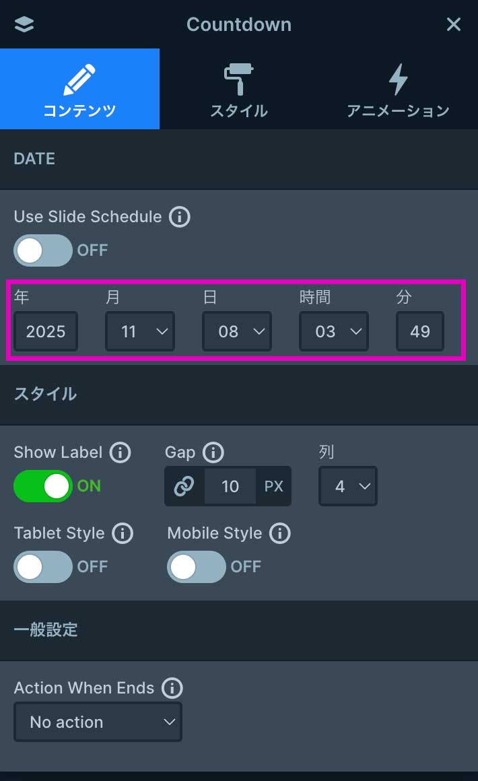Enable the Use Slide Schedule toggle

coord(43,250)
